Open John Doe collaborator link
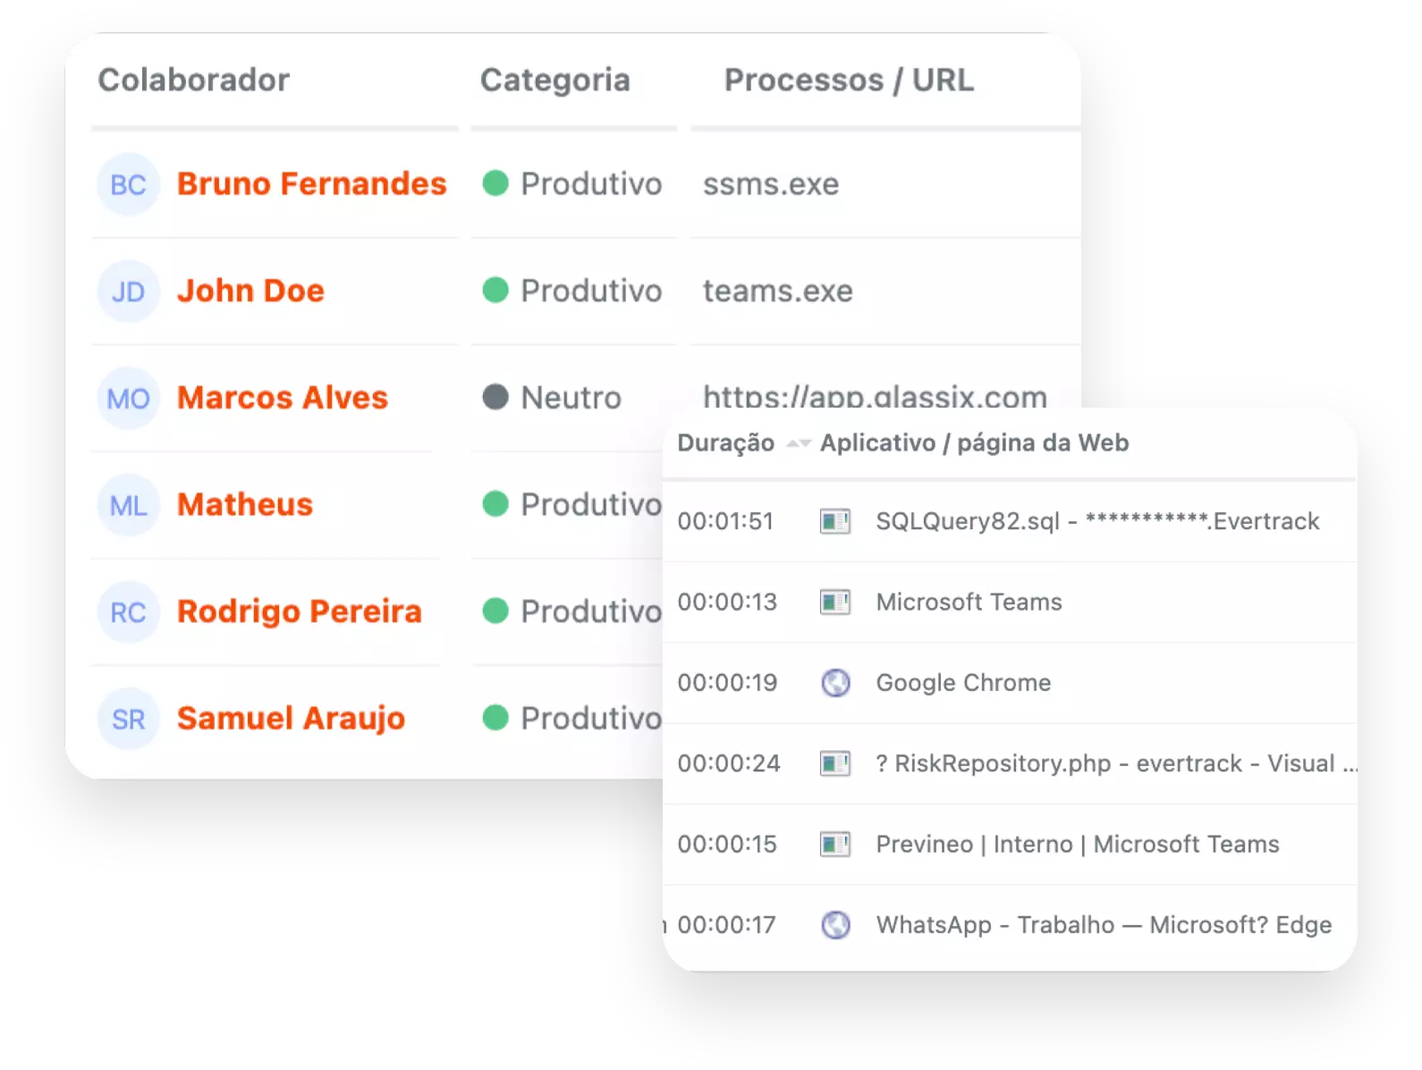The height and width of the screenshot is (1070, 1422). 250,291
